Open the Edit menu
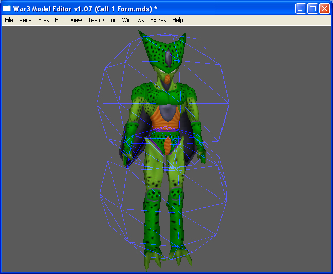Viewport: 333px width, 274px height. [x=60, y=20]
